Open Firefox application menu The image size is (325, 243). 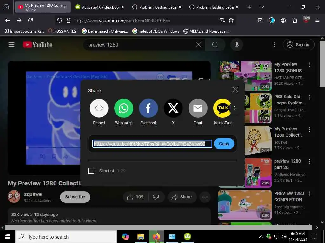[317, 20]
